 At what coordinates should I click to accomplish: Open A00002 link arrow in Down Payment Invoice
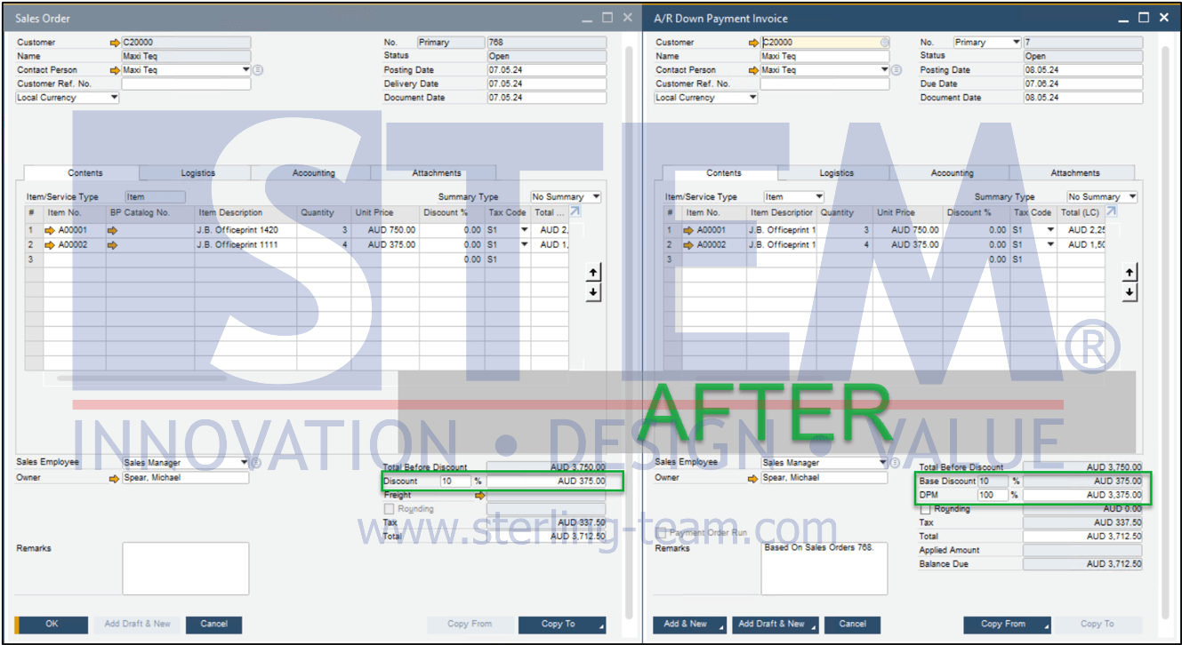pos(688,245)
